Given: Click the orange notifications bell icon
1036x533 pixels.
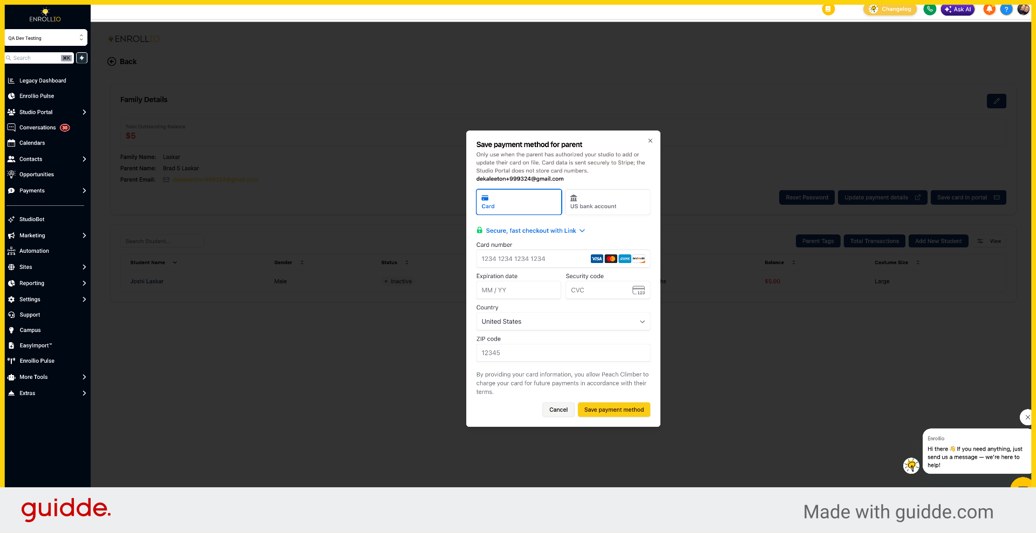Looking at the screenshot, I should pos(989,9).
